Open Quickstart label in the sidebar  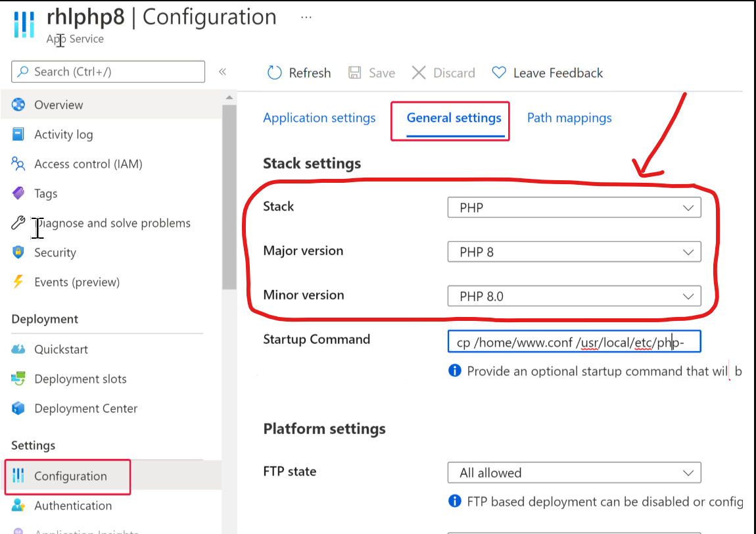[x=60, y=349]
